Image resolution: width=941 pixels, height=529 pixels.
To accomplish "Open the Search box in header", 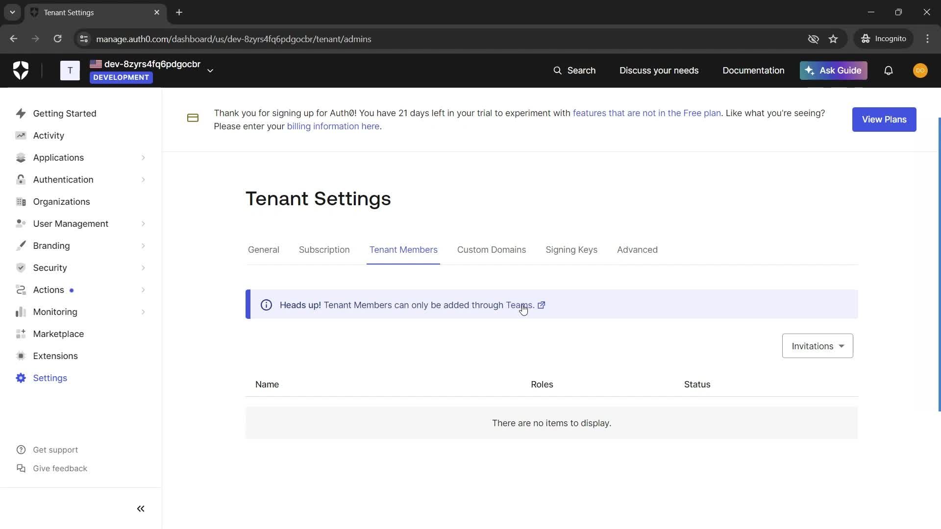I will point(574,71).
